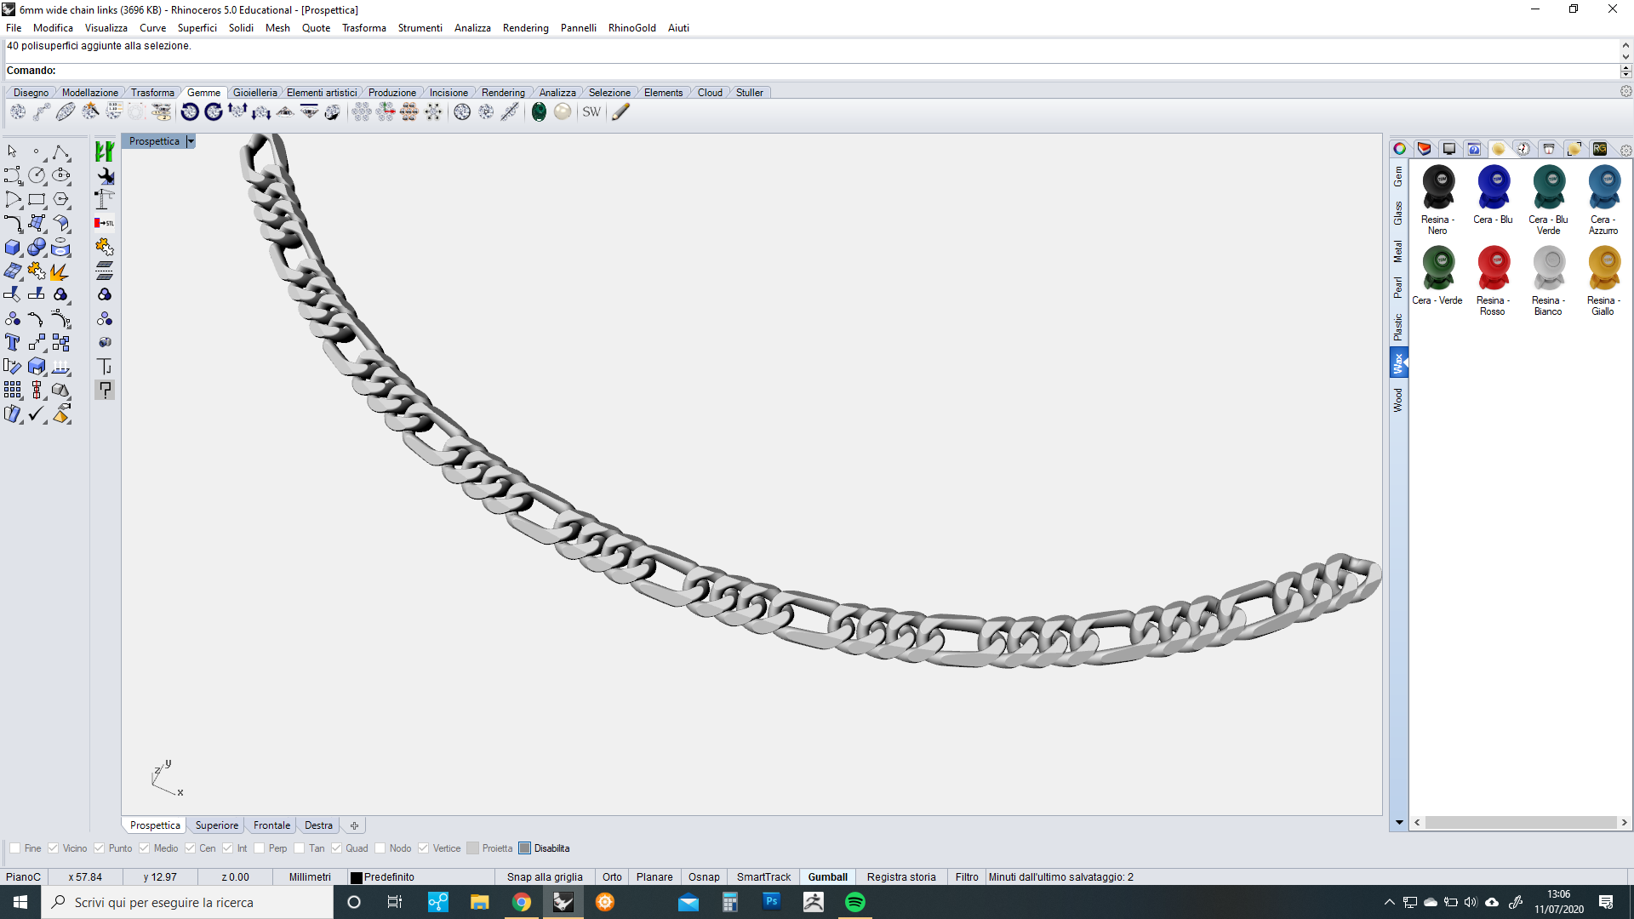Toggle the Tan object snap checkbox

tap(300, 848)
